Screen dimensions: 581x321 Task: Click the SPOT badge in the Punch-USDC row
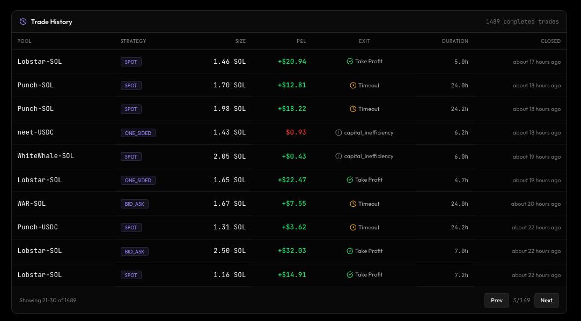coord(131,228)
